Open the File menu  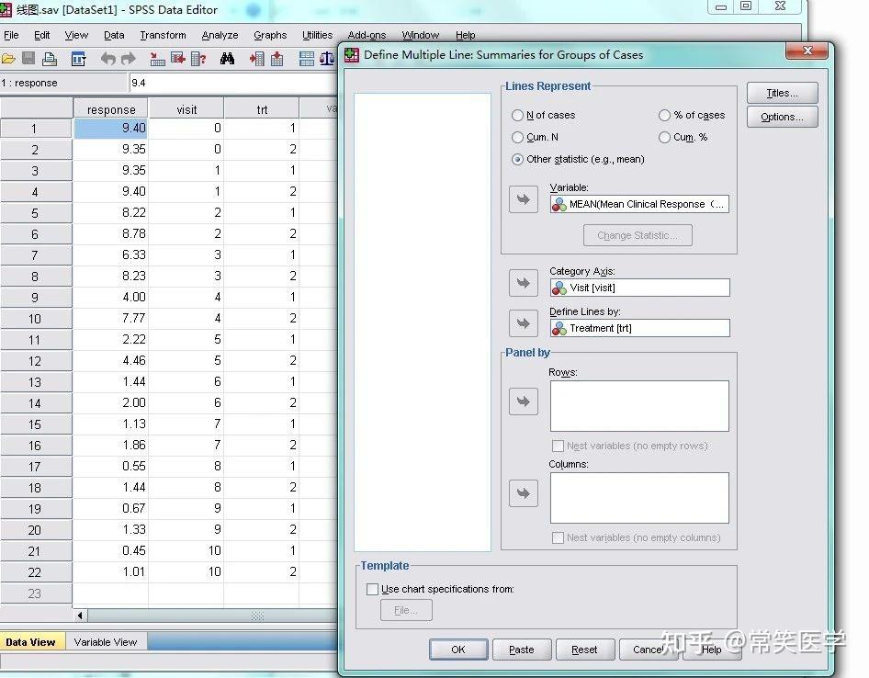click(11, 35)
